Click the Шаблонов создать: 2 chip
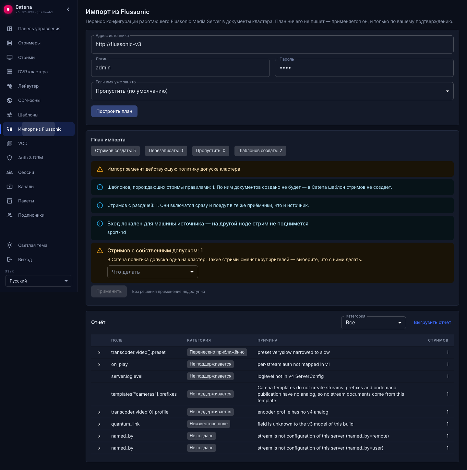Image resolution: width=467 pixels, height=470 pixels. [260, 151]
